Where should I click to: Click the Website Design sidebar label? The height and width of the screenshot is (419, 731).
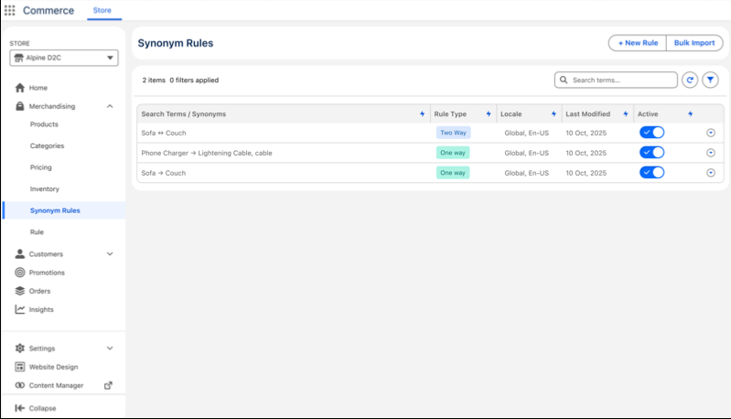[x=54, y=367]
